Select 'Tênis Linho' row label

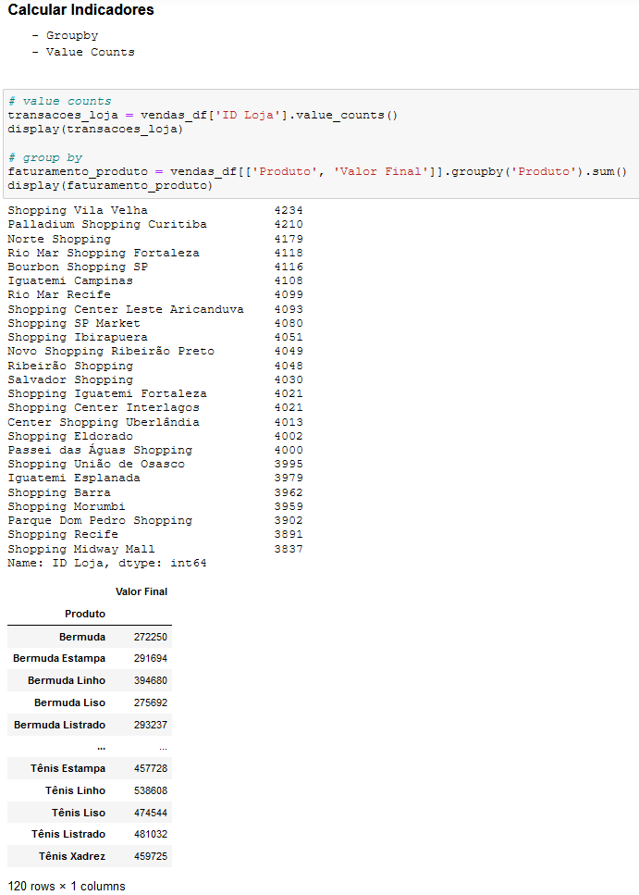pos(75,790)
